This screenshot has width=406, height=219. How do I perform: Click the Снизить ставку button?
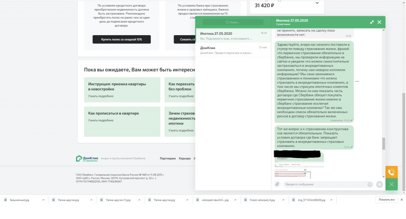coord(185,39)
